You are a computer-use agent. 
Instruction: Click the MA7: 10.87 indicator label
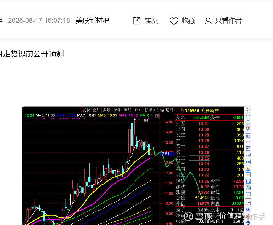click(87, 115)
